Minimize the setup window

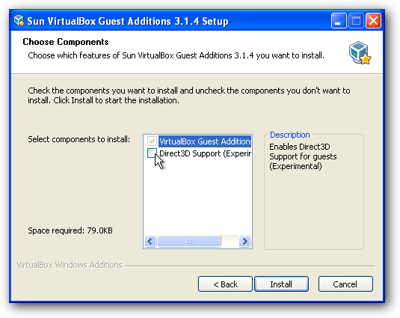(339, 20)
